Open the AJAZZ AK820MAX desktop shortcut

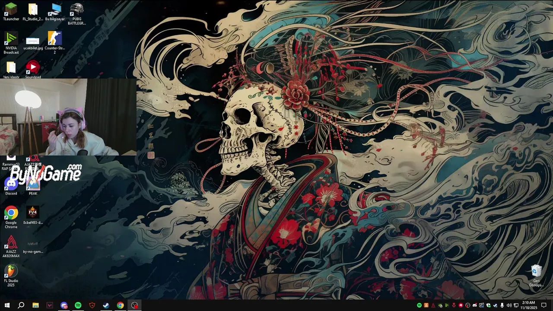click(x=11, y=246)
